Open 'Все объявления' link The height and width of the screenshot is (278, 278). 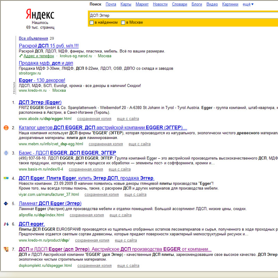point(33,38)
